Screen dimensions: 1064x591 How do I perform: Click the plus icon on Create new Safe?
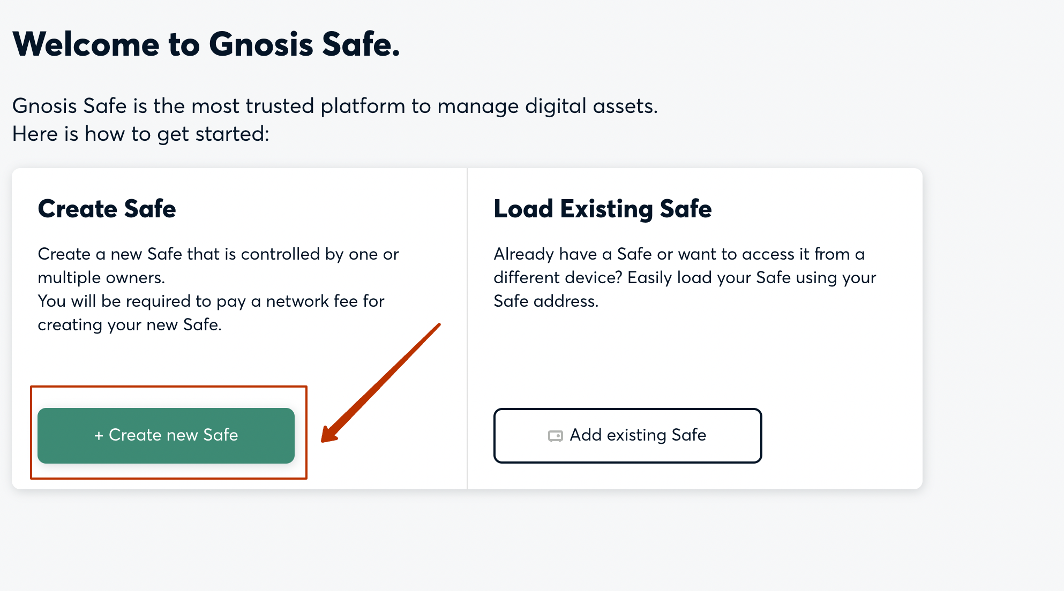[x=99, y=436]
